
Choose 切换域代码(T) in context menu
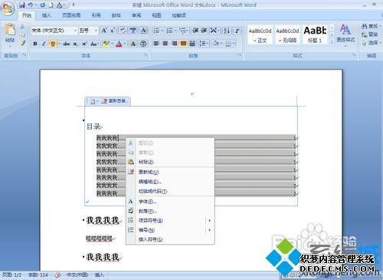click(170, 191)
